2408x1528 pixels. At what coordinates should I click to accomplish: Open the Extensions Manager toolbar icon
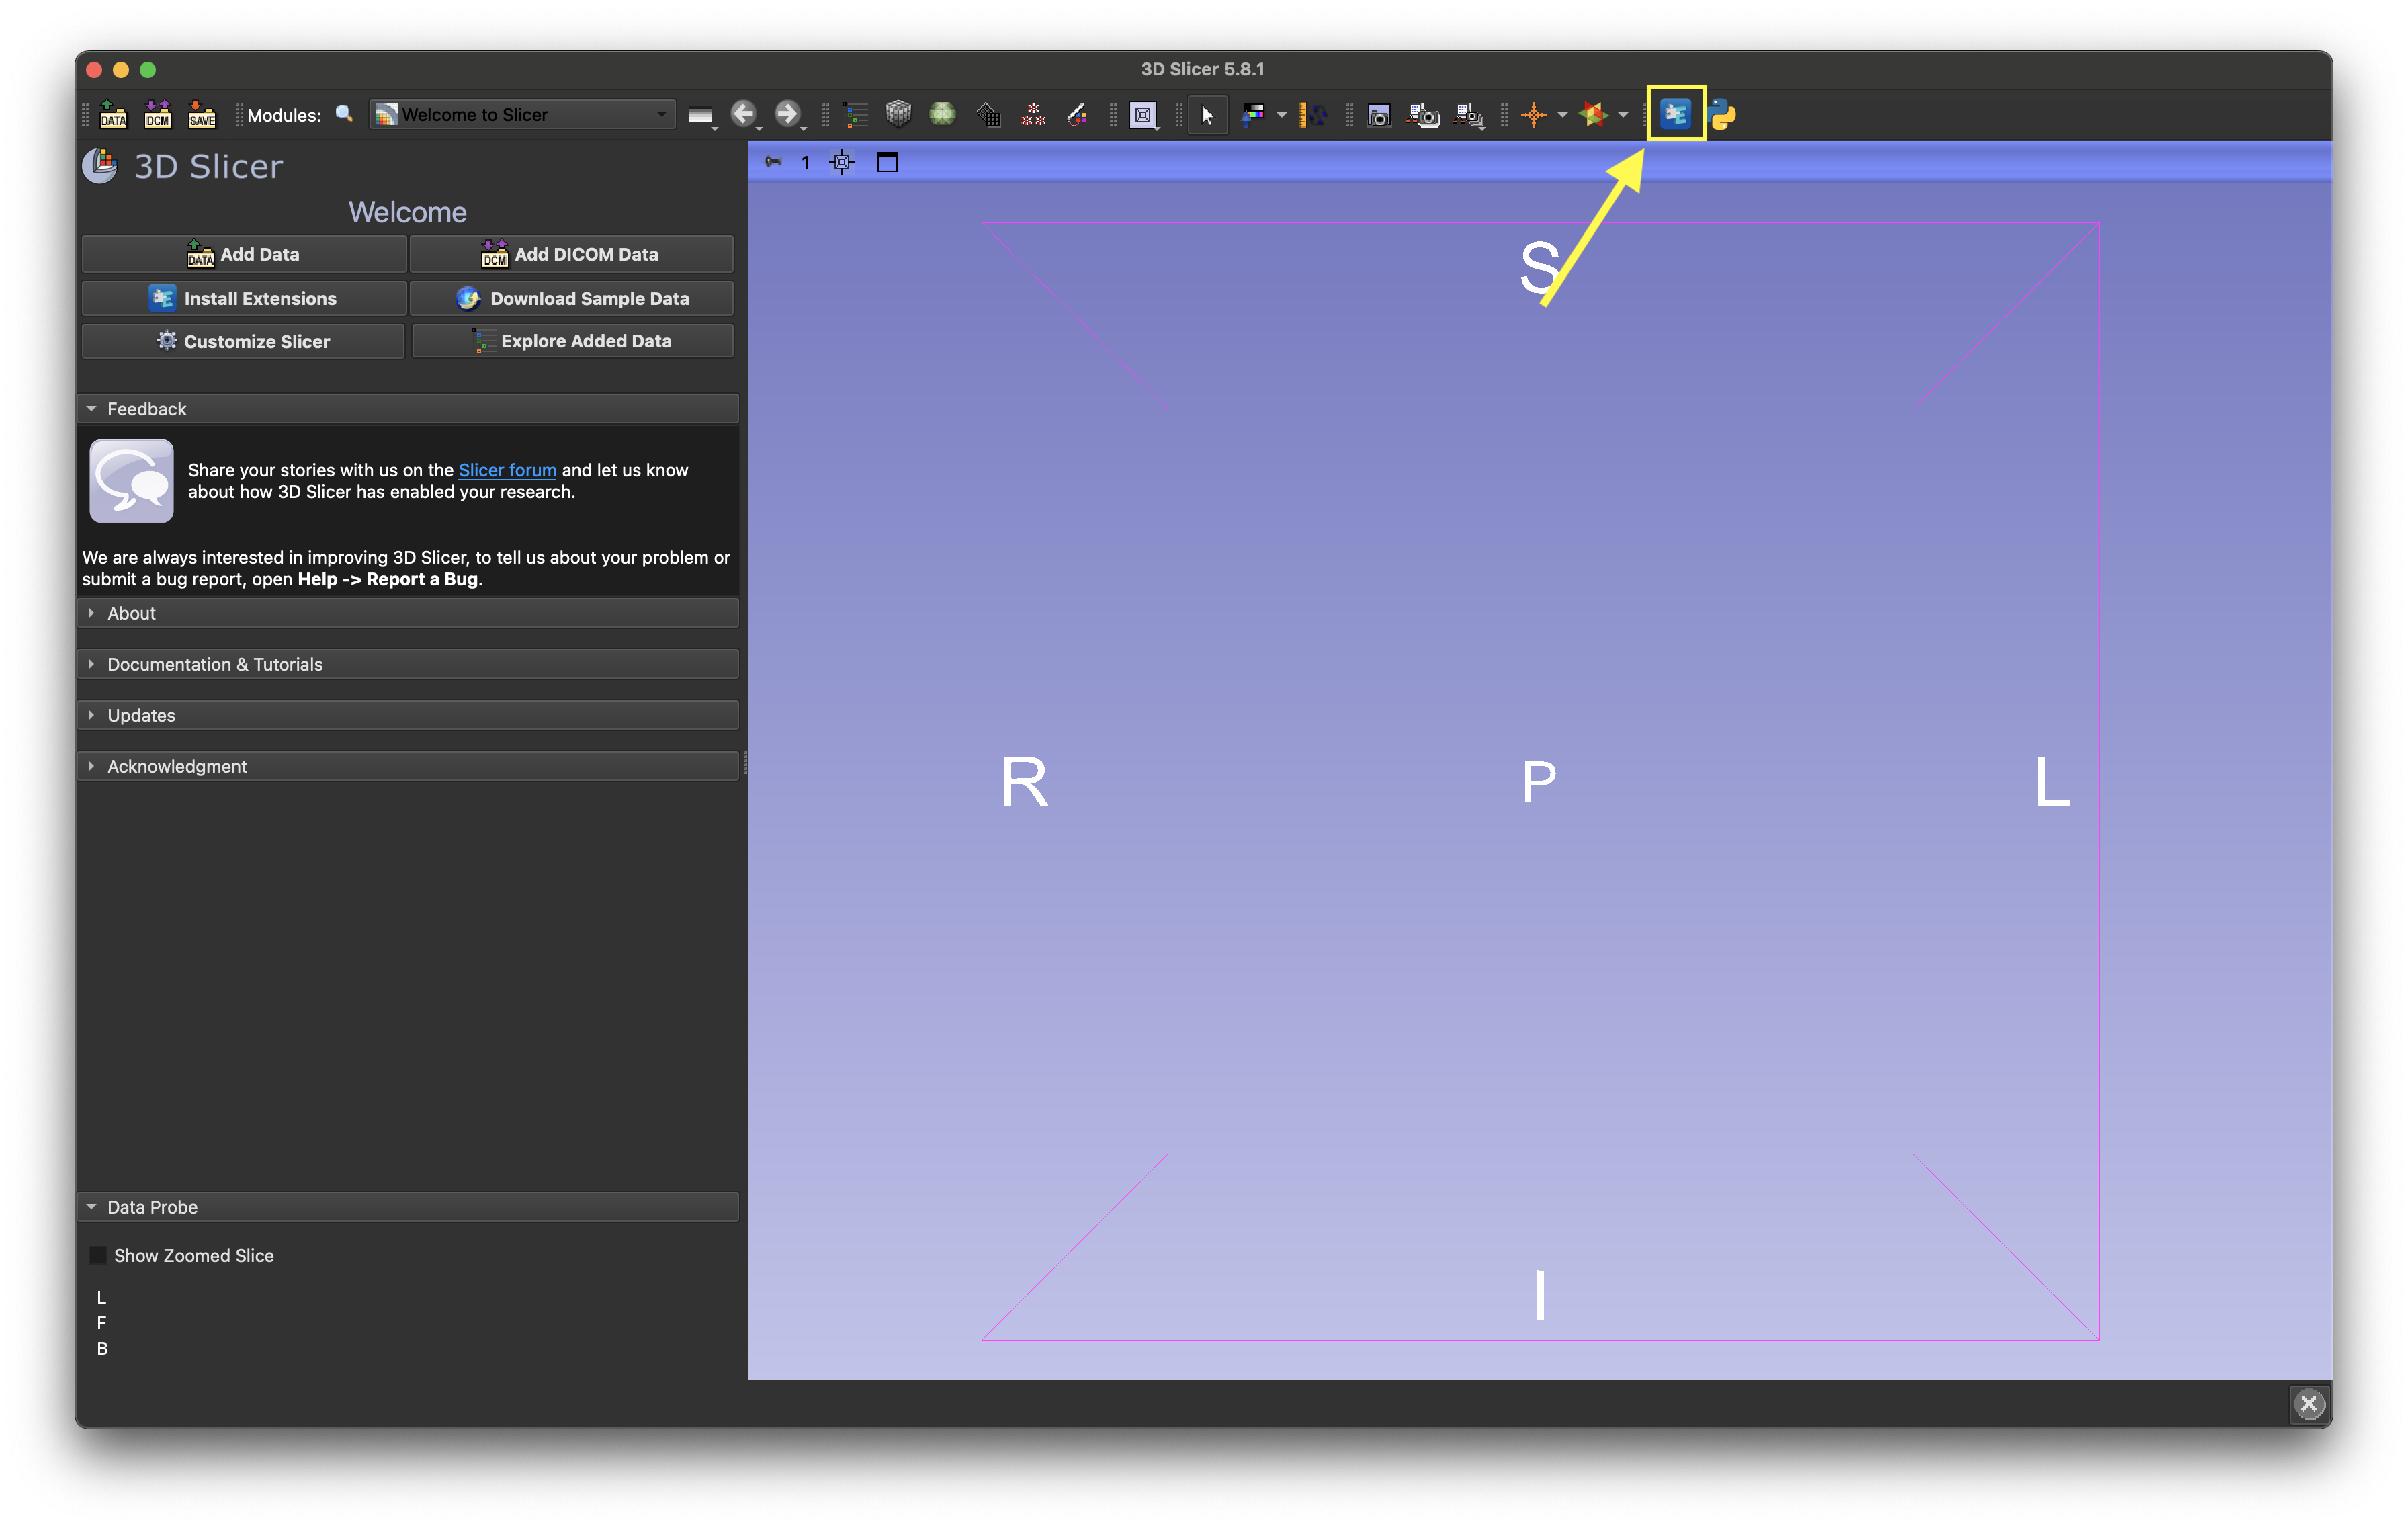pyautogui.click(x=1675, y=114)
